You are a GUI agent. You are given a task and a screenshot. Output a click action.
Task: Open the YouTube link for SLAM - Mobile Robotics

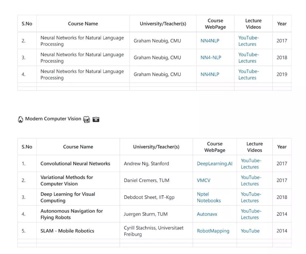(250, 231)
